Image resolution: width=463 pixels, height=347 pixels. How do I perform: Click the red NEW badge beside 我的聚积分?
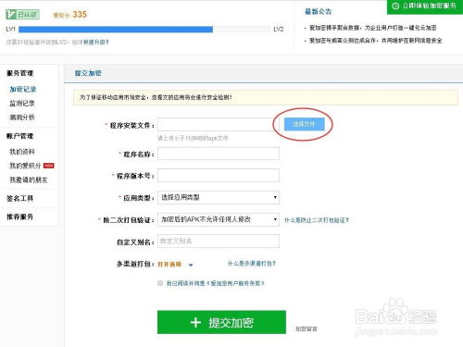[49, 166]
